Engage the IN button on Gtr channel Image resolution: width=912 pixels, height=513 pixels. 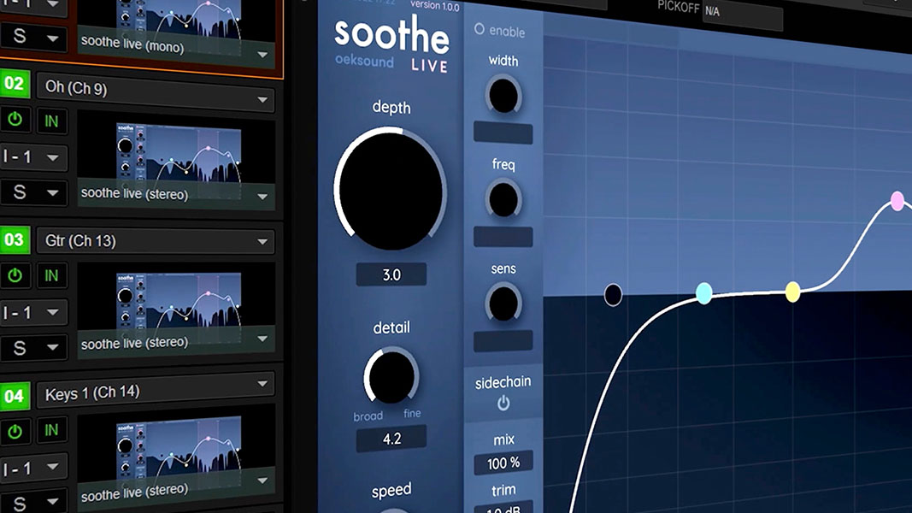tap(51, 275)
